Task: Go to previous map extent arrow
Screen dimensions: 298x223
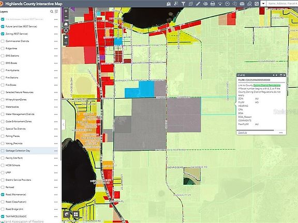Action: [66, 37]
